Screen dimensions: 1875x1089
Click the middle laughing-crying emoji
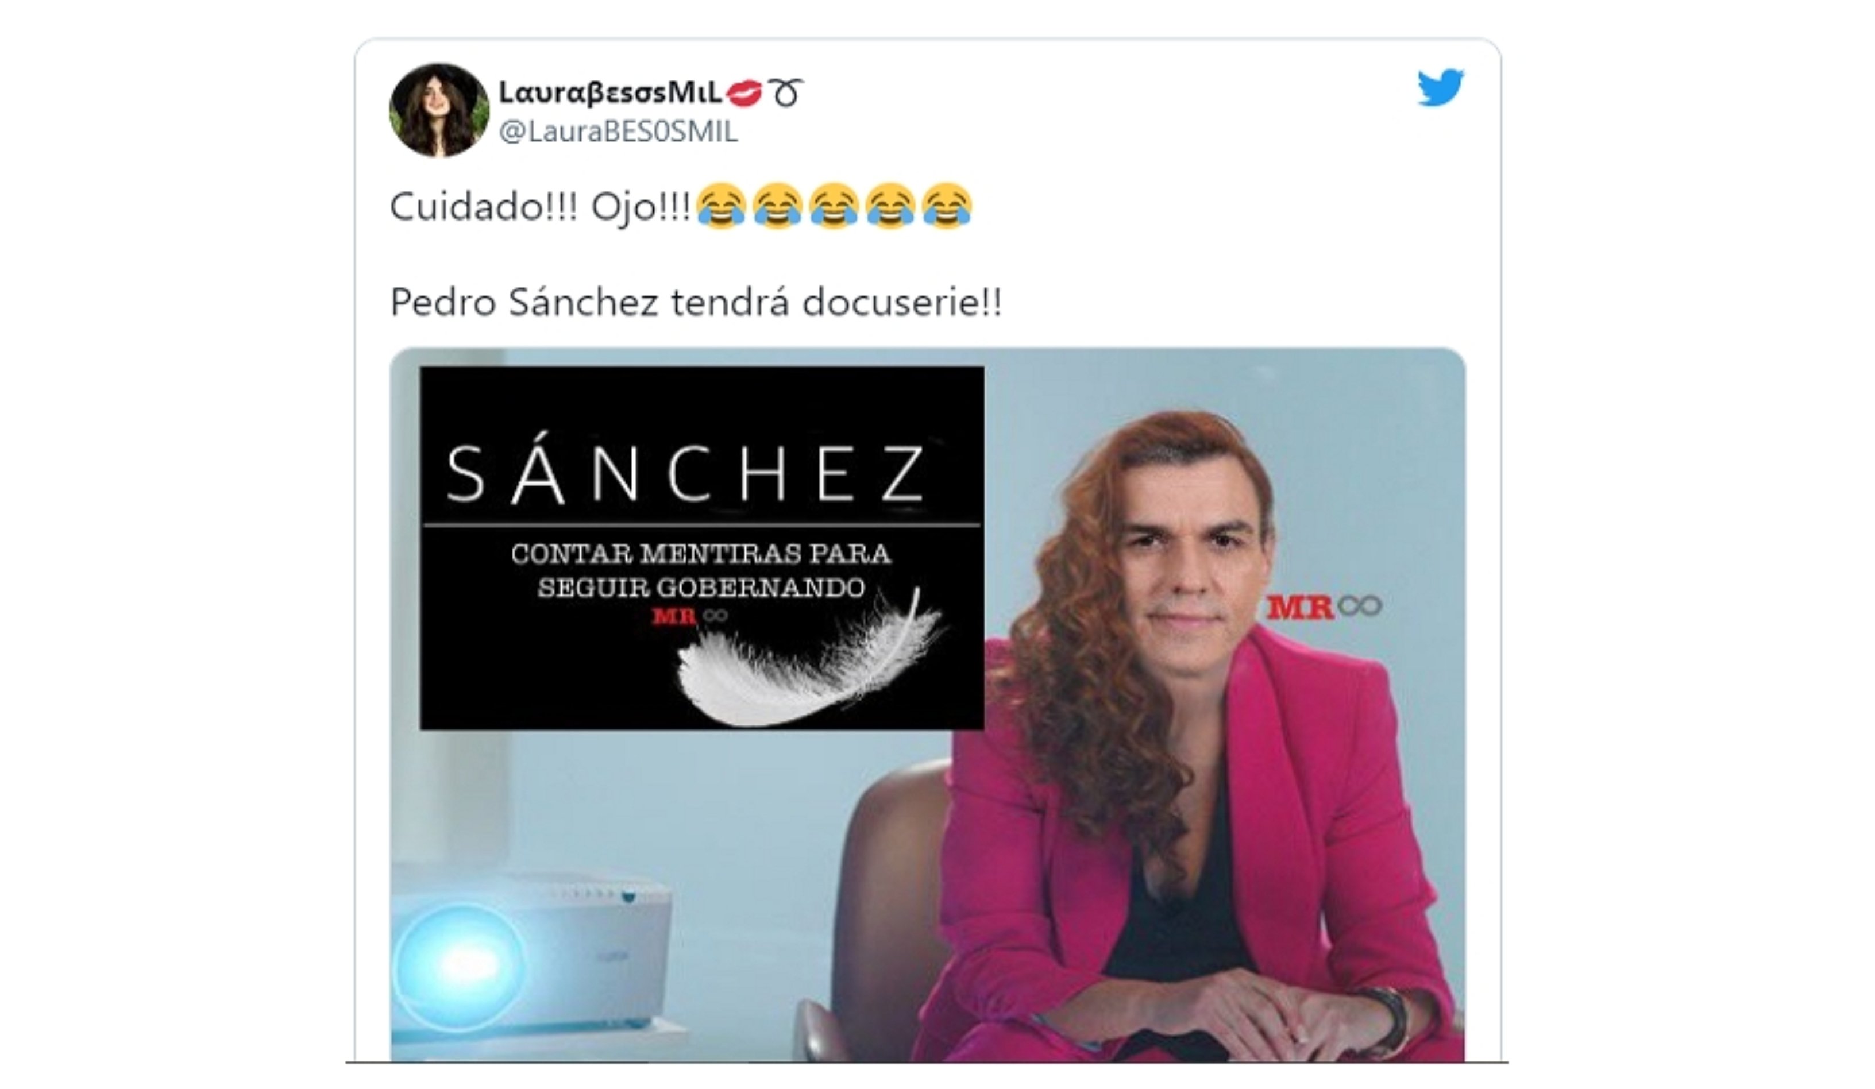pos(834,205)
